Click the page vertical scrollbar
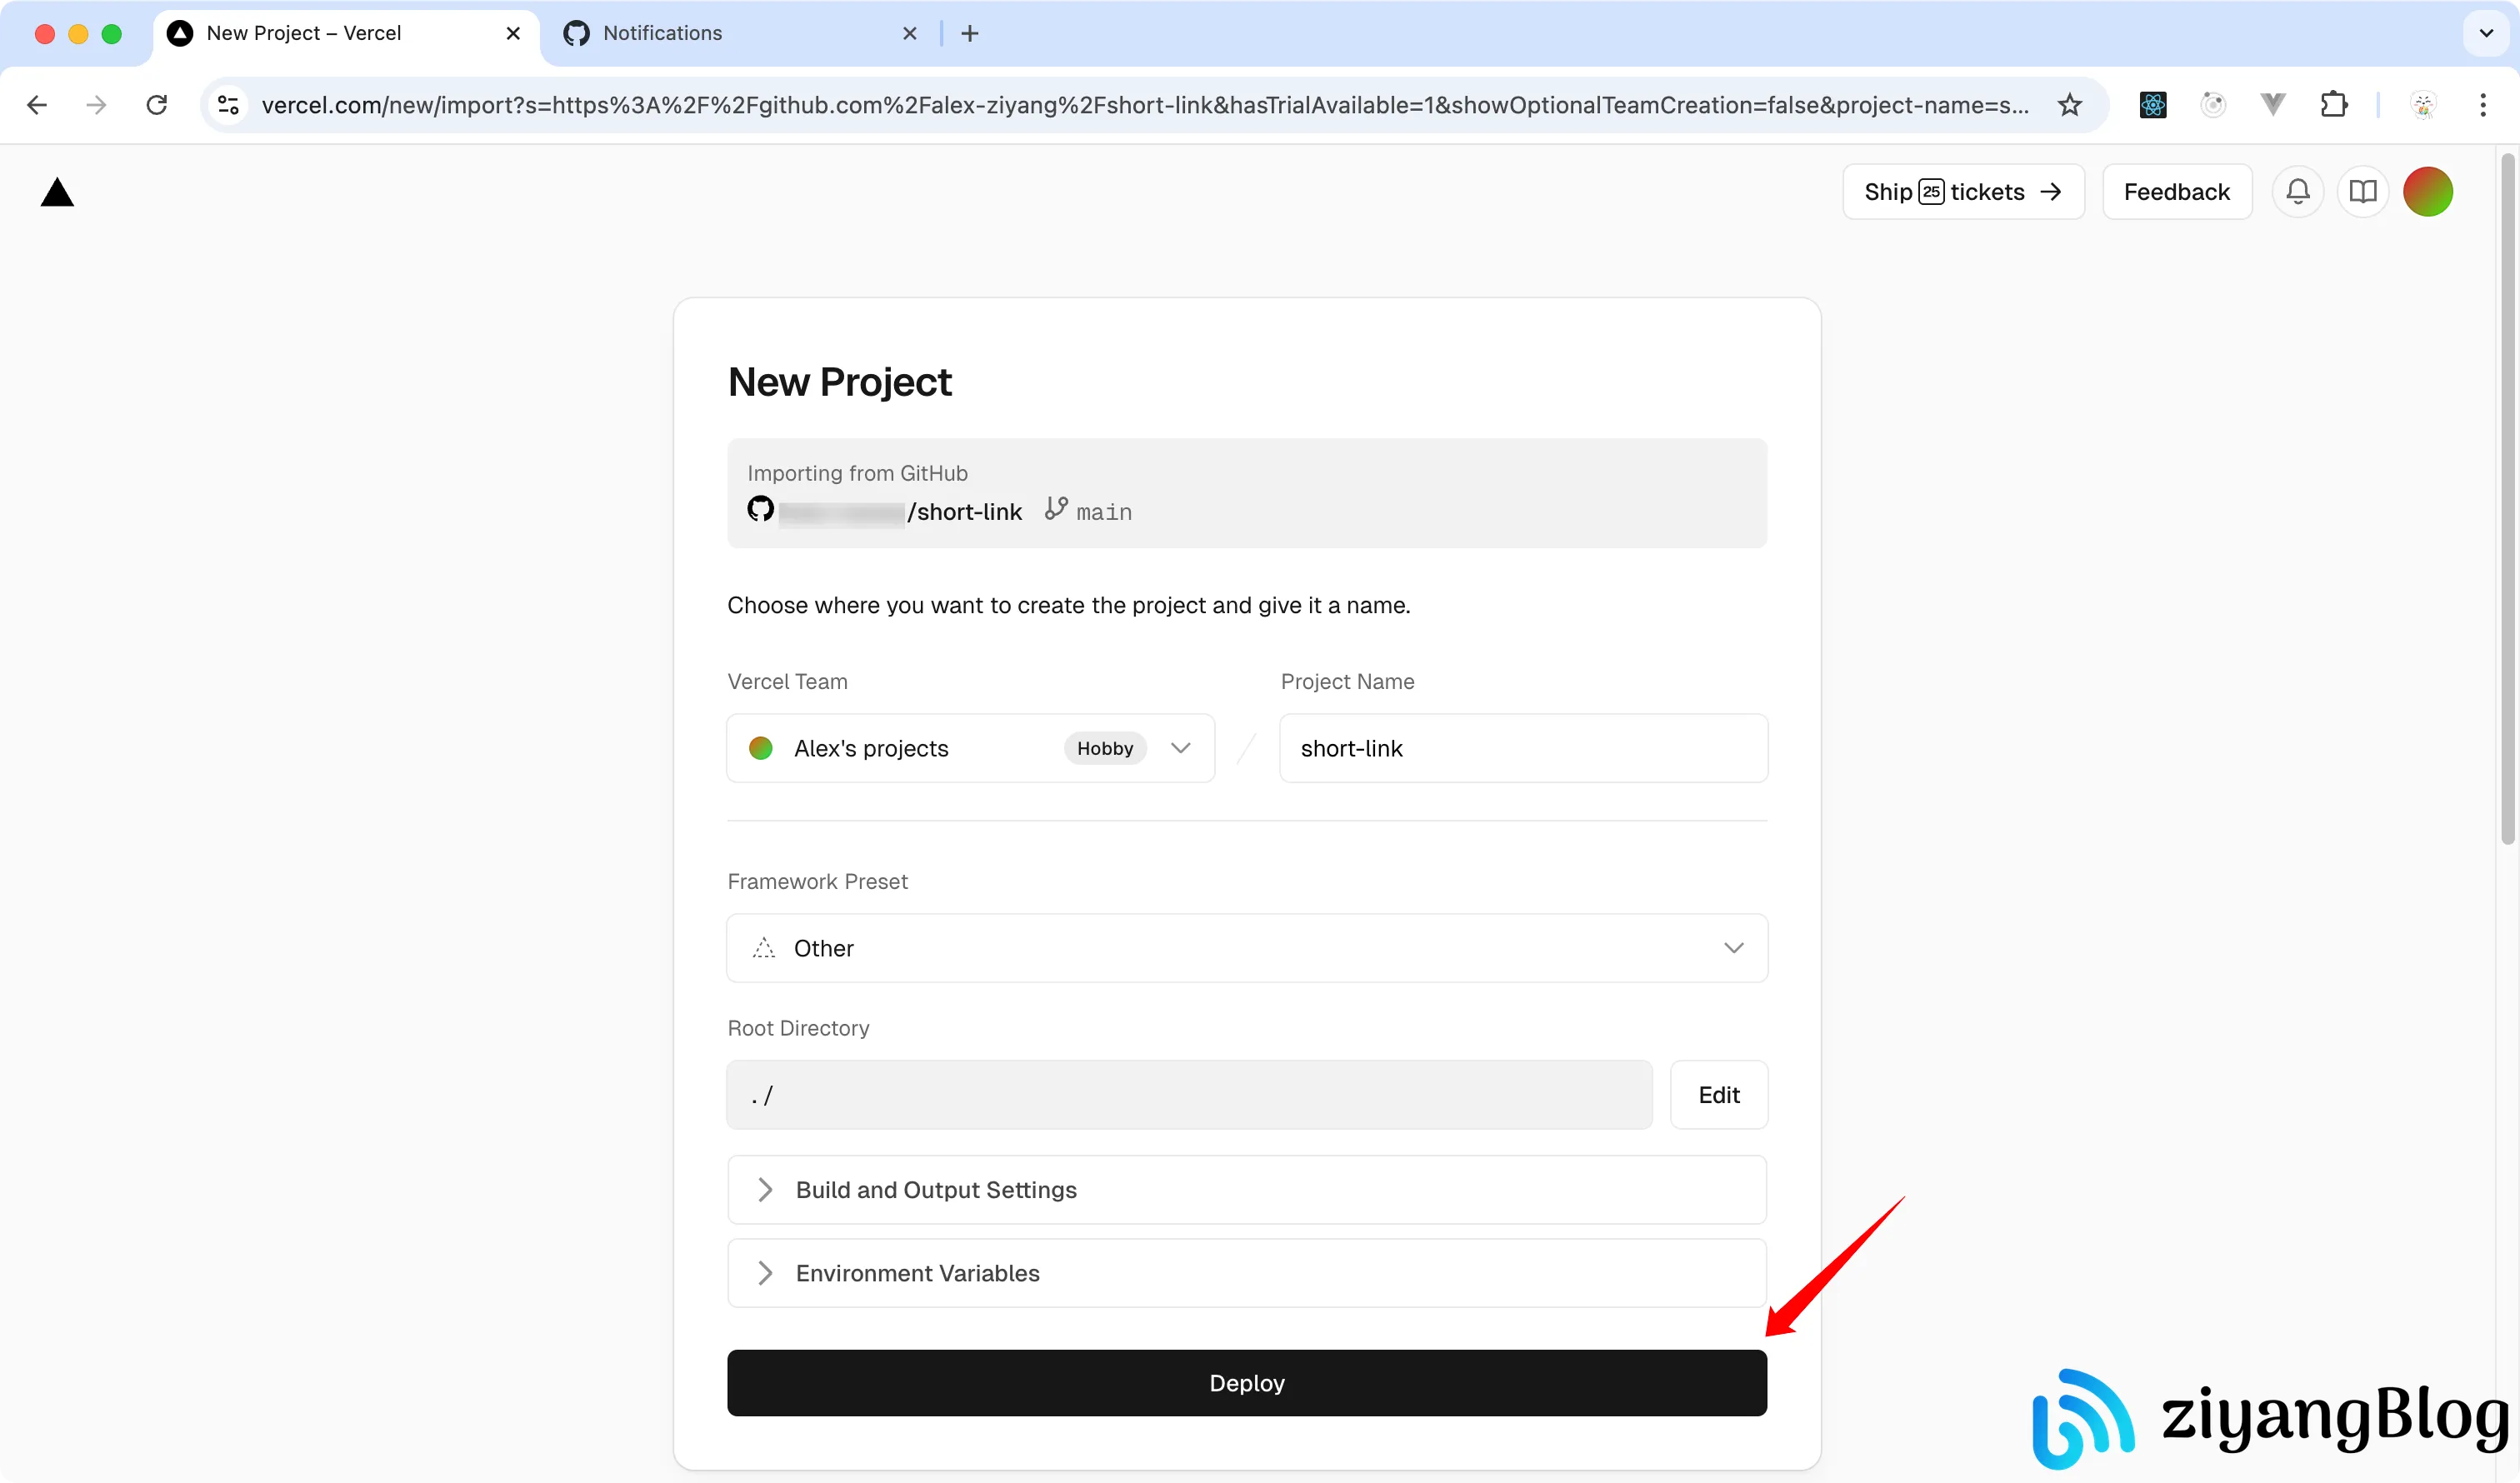Viewport: 2520px width, 1483px height. pyautogui.click(x=2508, y=500)
